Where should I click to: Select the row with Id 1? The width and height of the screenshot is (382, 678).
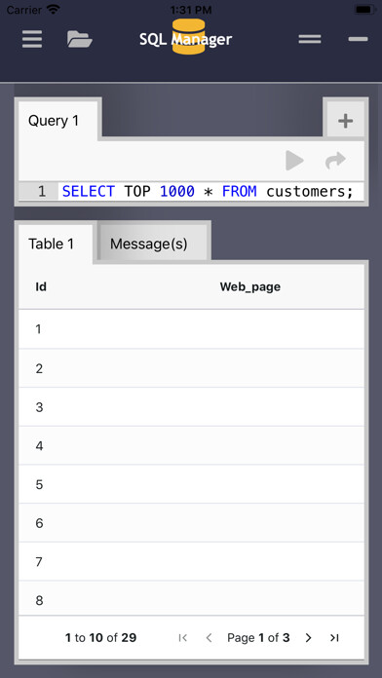[191, 329]
